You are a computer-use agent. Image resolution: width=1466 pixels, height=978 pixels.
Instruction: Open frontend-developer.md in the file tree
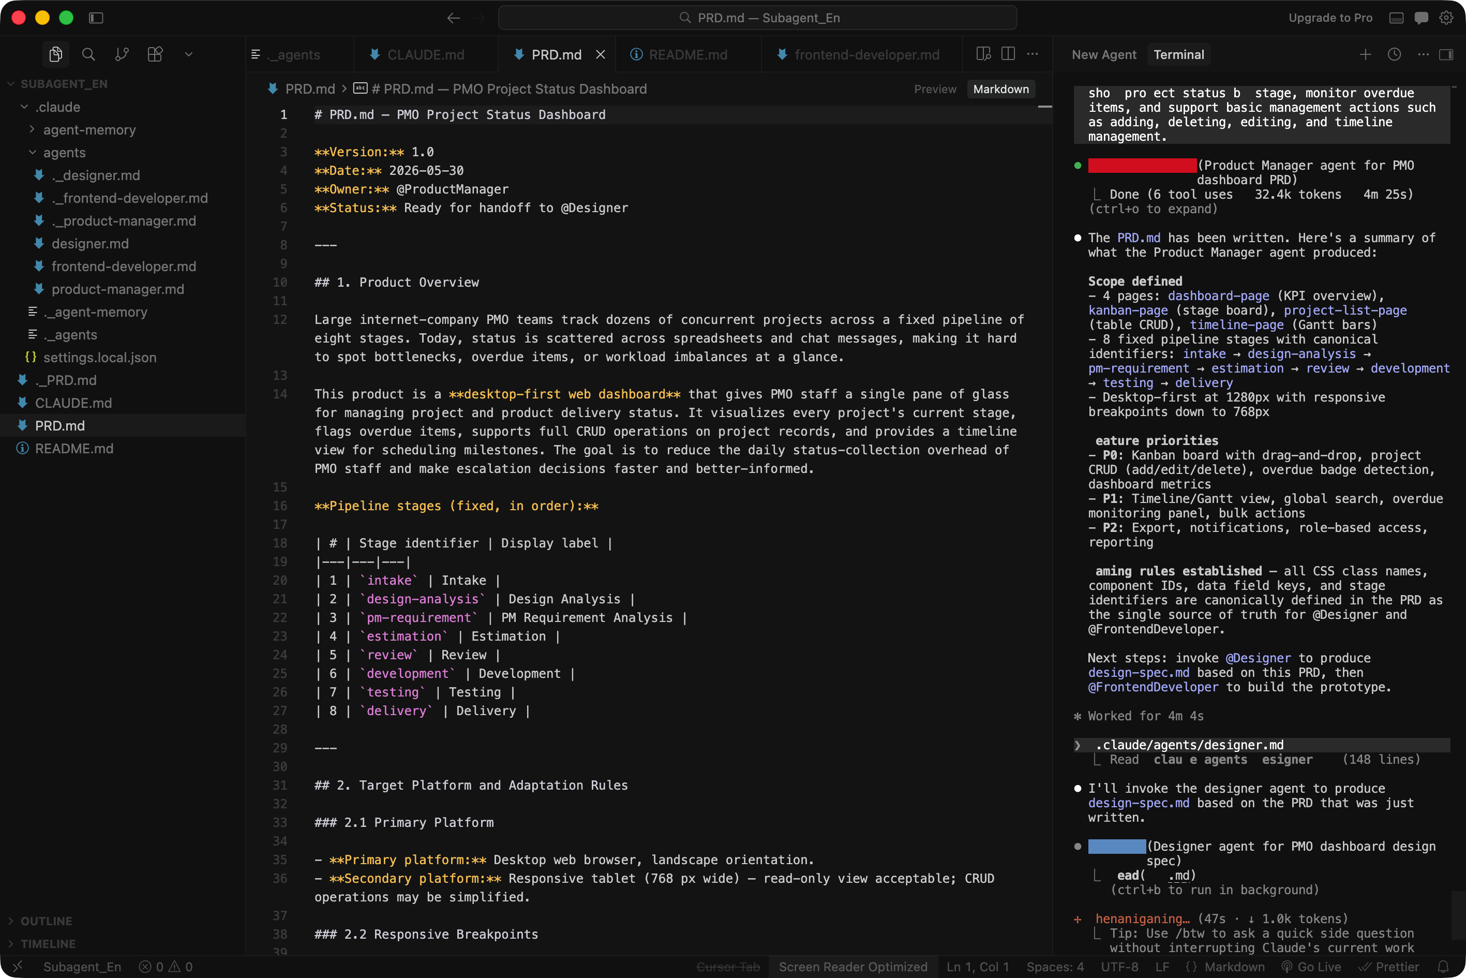(124, 266)
